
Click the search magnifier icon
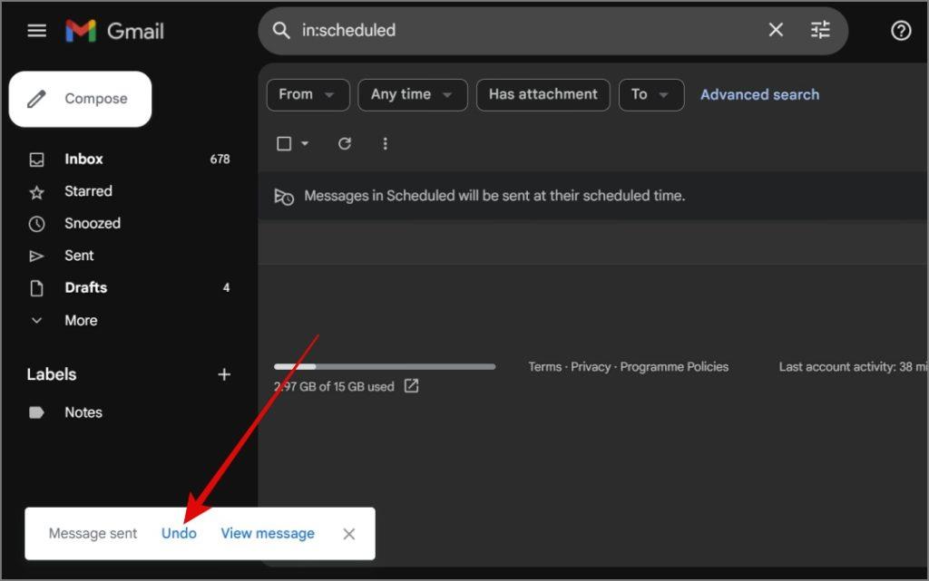281,30
